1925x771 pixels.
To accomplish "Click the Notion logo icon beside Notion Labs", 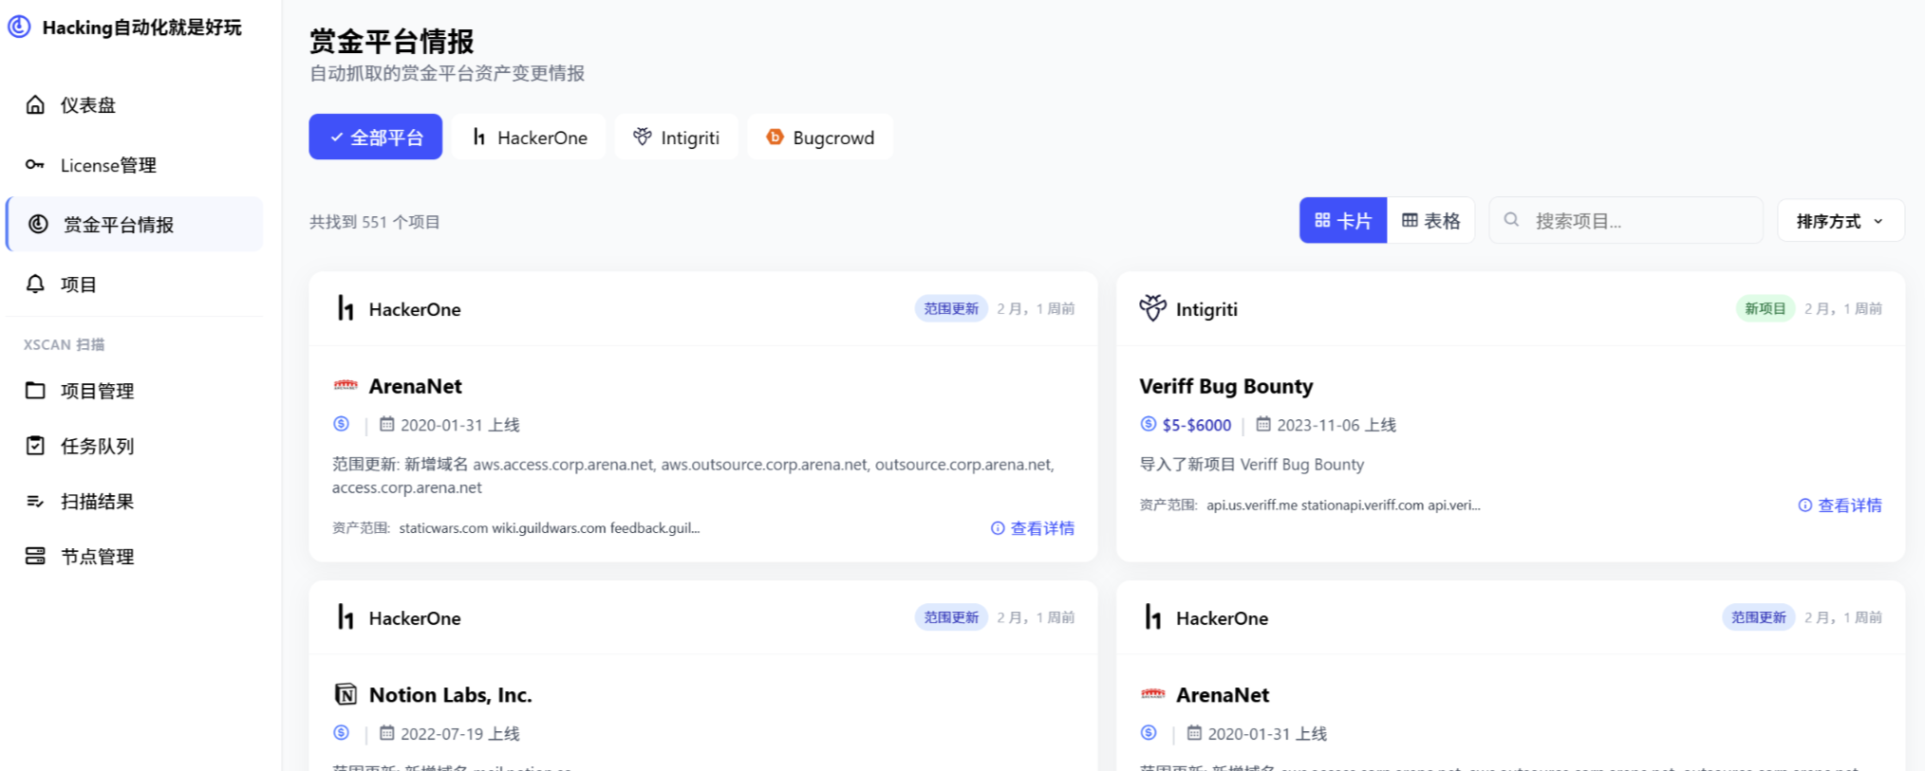I will tap(346, 694).
